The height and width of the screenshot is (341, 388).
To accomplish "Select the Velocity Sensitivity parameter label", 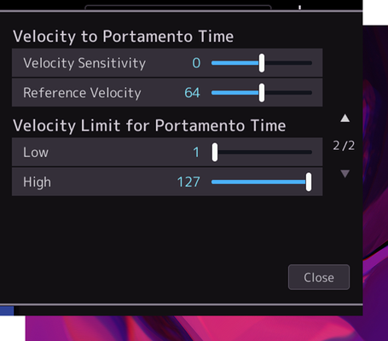I will click(84, 63).
